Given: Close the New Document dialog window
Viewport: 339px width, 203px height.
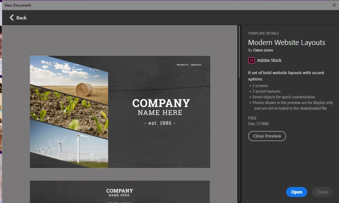Looking at the screenshot, I should point(334,5).
